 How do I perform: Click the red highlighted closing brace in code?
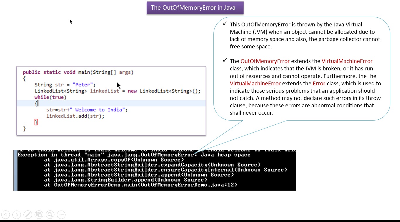[36, 122]
